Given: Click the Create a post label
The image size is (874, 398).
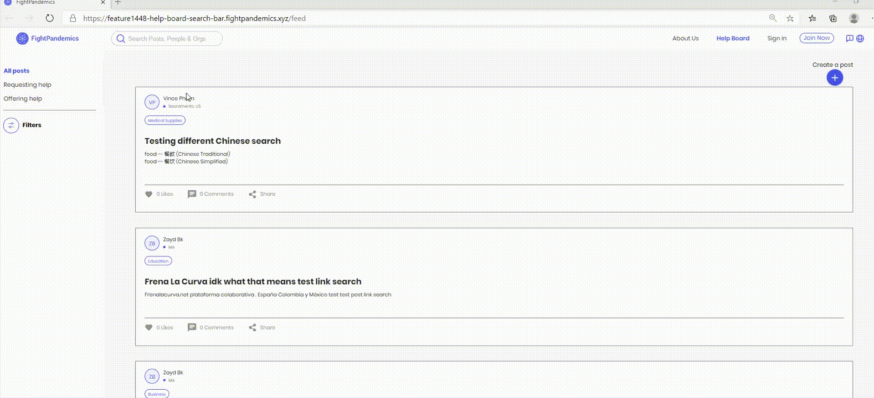Looking at the screenshot, I should coord(832,65).
